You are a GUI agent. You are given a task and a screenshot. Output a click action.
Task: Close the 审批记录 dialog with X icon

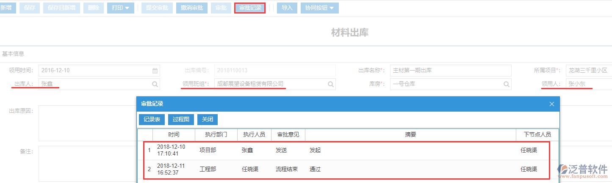[x=551, y=104]
